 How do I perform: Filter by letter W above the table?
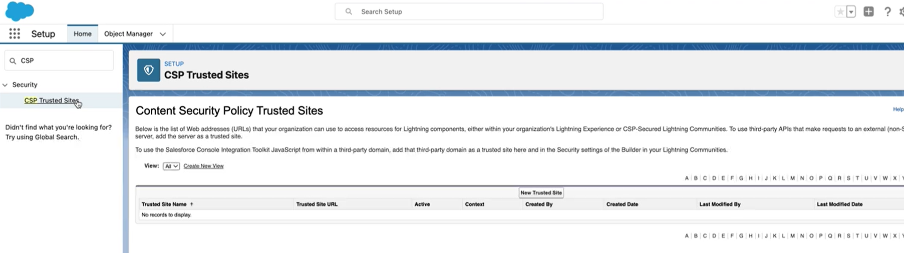tap(885, 178)
